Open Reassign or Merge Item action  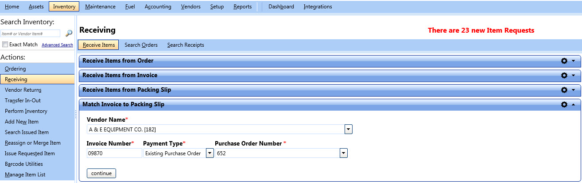[x=37, y=143]
